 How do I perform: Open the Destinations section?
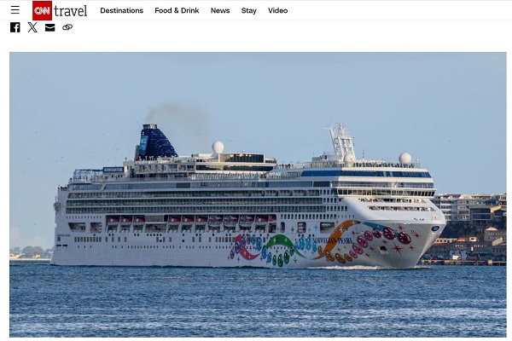tap(121, 11)
